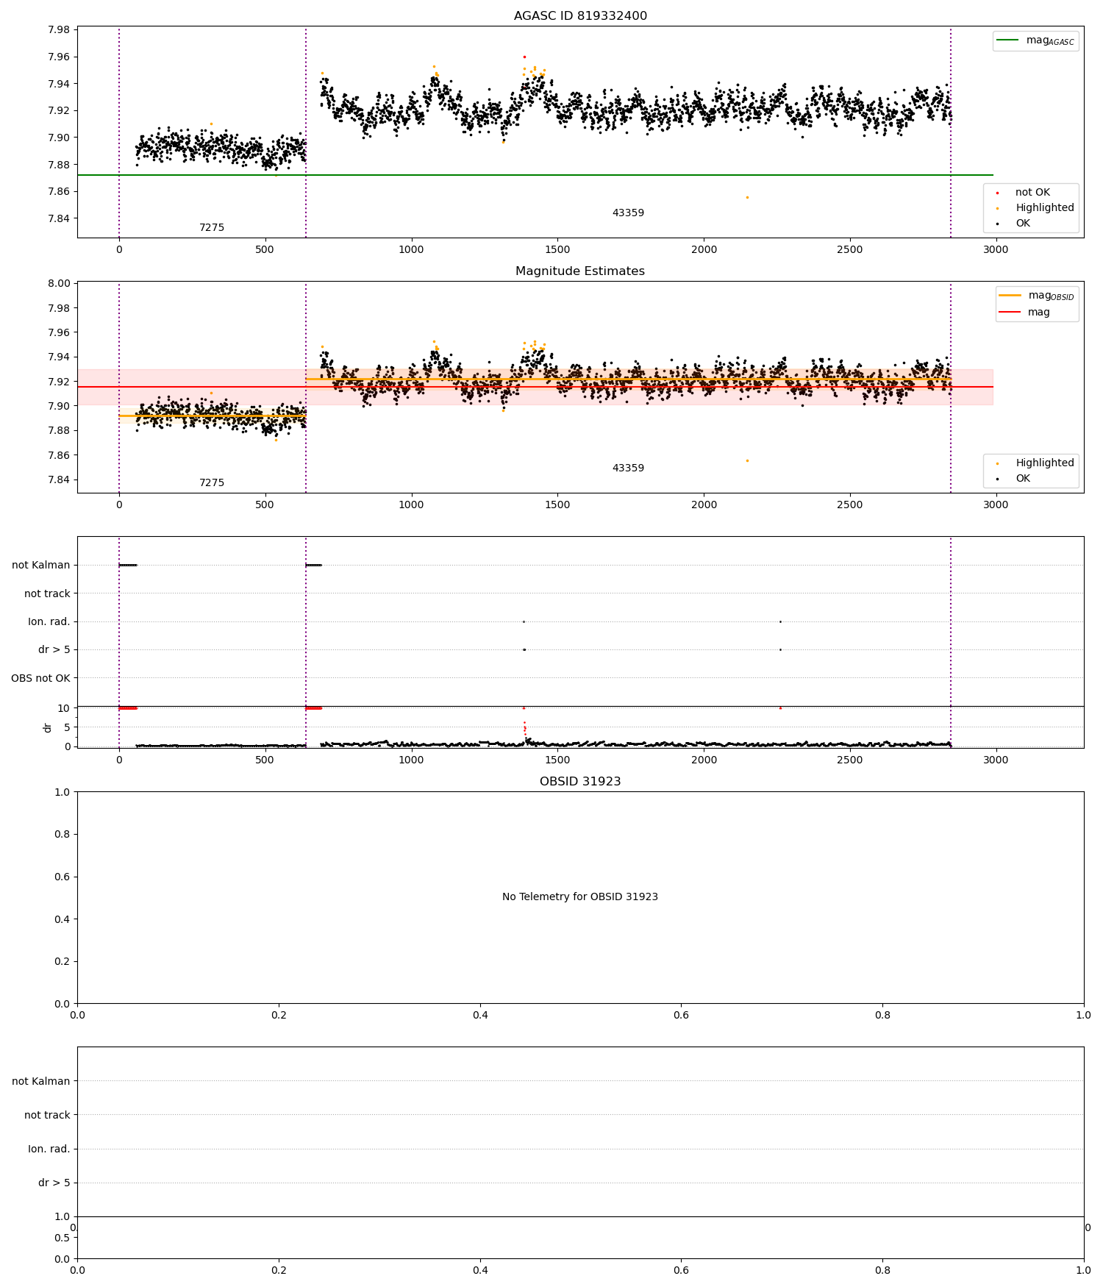
Task: Click the 'OBS not OK' axis label
Action: 41,678
